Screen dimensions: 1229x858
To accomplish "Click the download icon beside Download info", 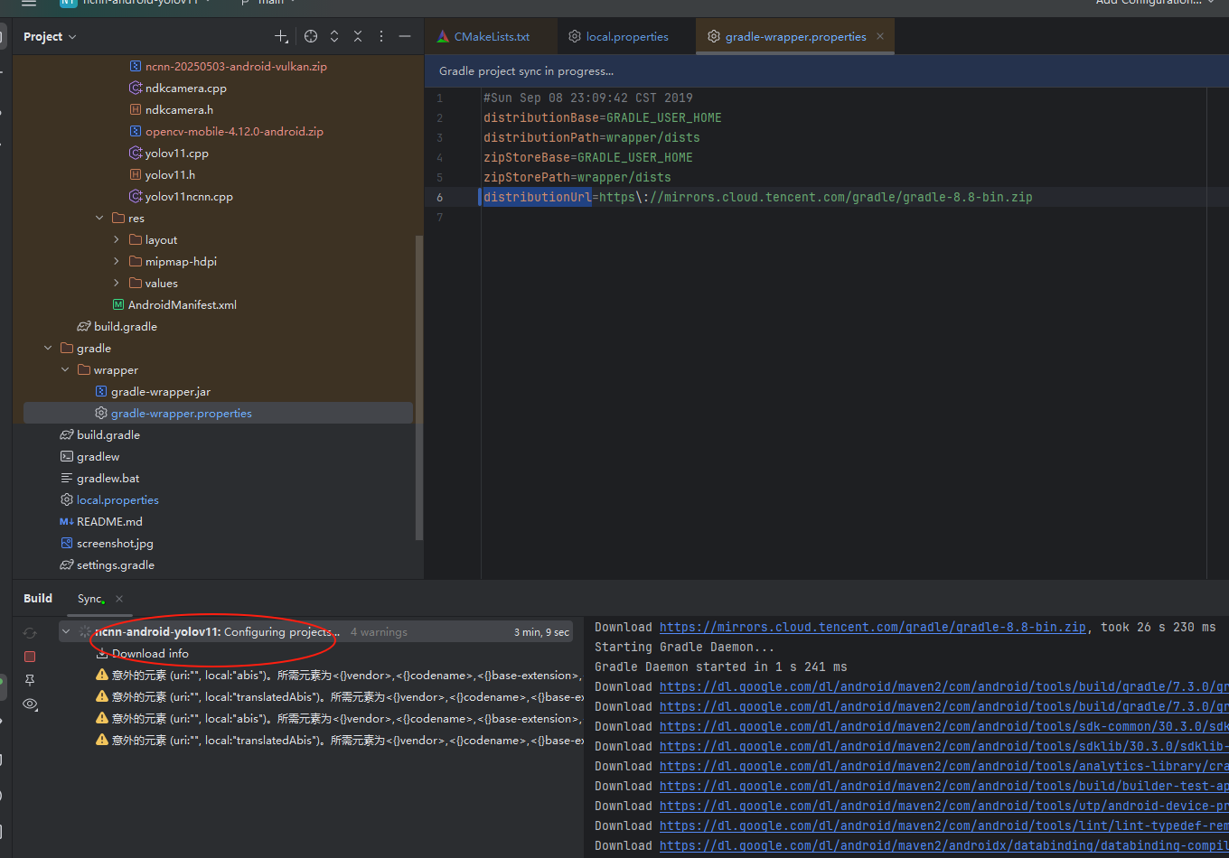I will pyautogui.click(x=102, y=653).
